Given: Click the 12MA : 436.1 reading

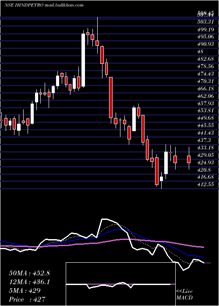Looking at the screenshot, I should [29, 282].
